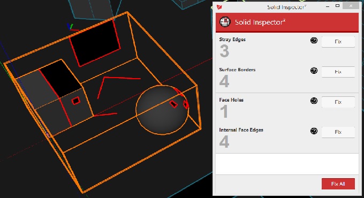
Task: Select the Stray Edges error row
Action: pos(287,48)
